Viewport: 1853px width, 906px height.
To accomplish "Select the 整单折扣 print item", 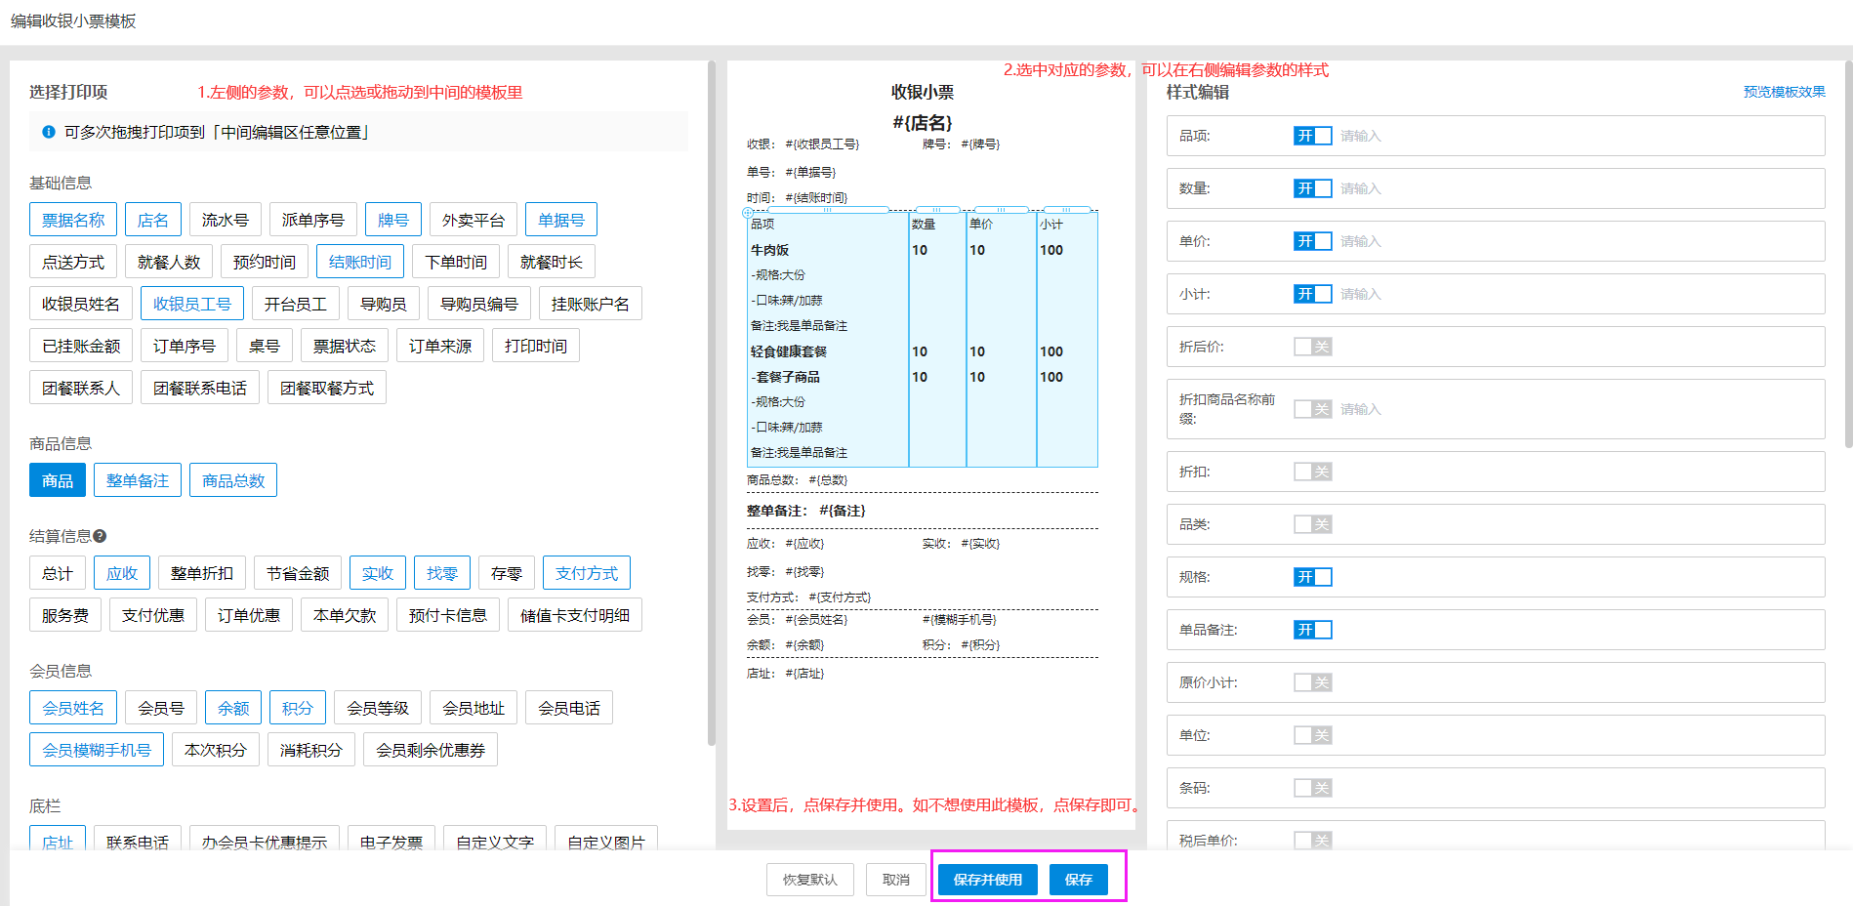I will 201,573.
